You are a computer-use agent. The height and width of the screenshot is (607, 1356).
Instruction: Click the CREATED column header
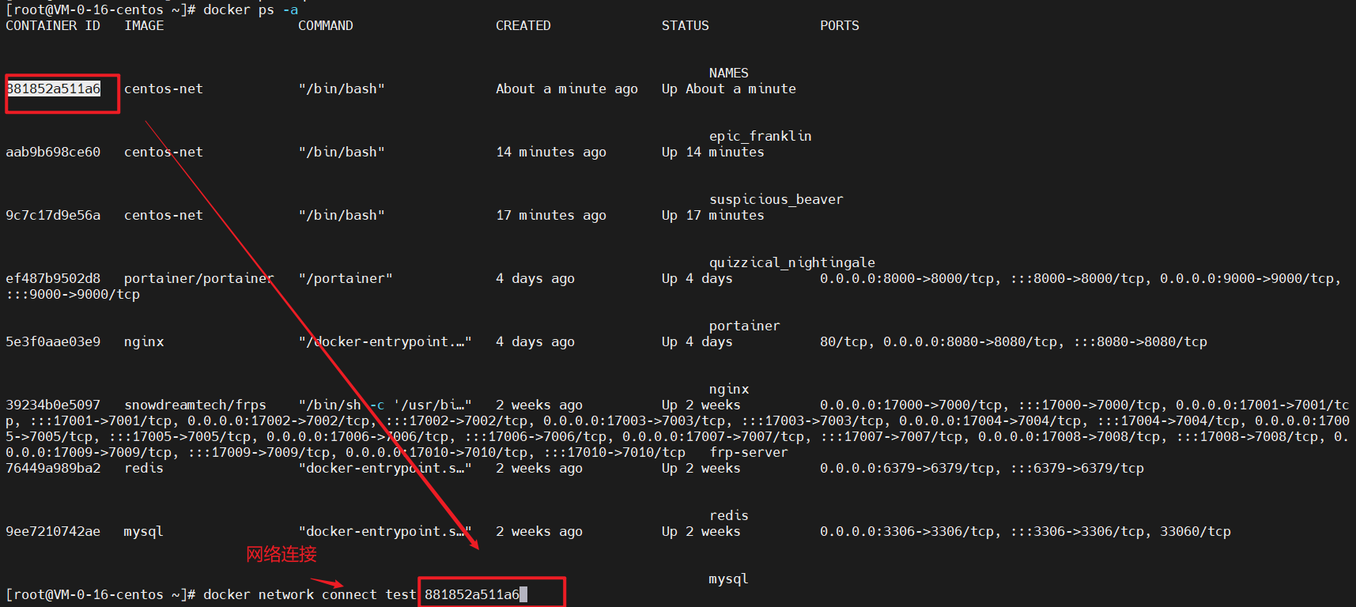(523, 25)
